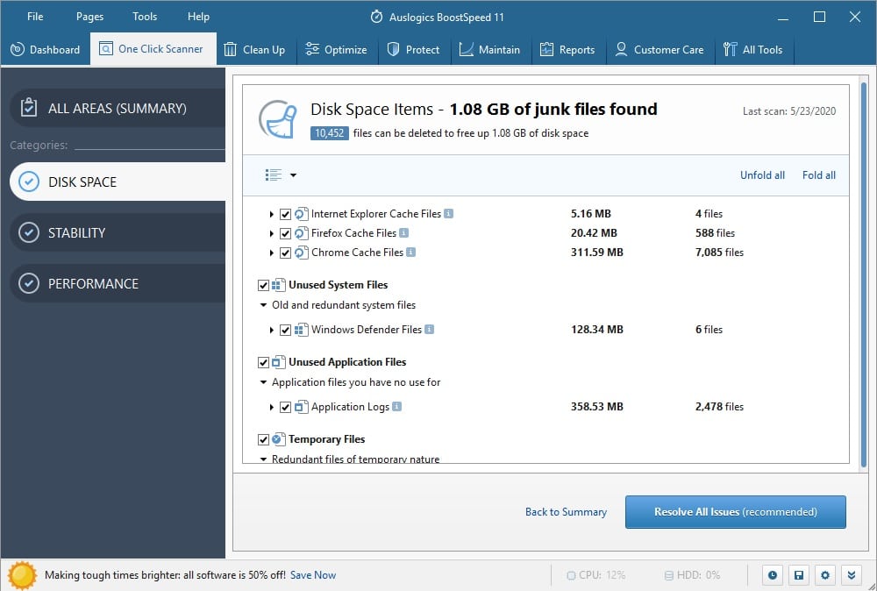Screen dimensions: 877x591
Task: Open the Tools menu
Action: coord(145,16)
